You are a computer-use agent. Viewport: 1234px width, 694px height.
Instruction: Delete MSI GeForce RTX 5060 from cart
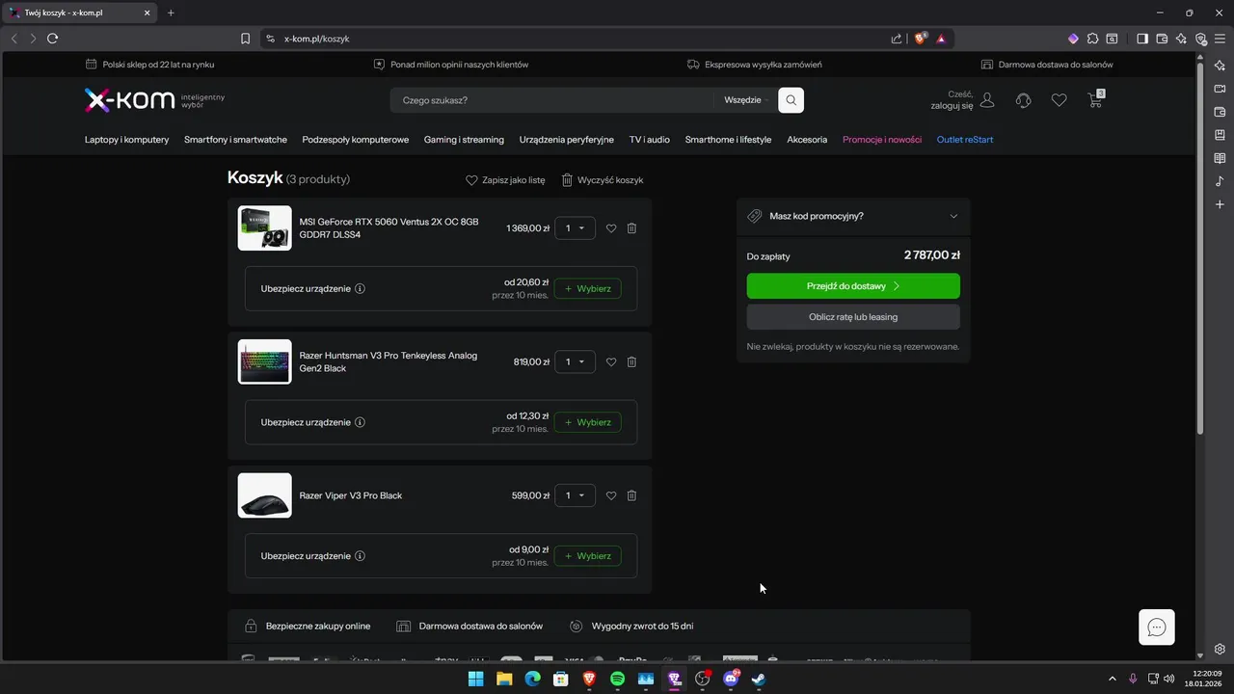[631, 228]
